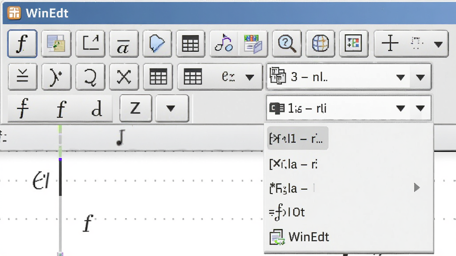This screenshot has height=256, width=456.
Task: Click the X cross icon in second row
Action: [x=124, y=77]
